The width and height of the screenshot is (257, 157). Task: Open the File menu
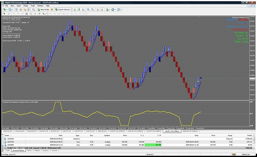point(7,6)
